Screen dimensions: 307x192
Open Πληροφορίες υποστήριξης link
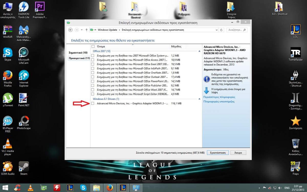coord(219,102)
